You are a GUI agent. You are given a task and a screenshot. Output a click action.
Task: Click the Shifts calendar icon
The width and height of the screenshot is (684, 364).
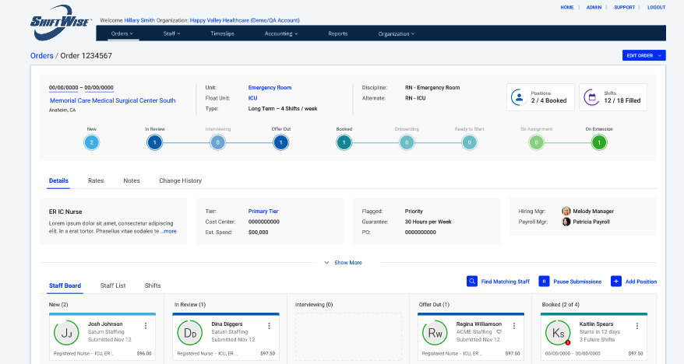pos(591,97)
